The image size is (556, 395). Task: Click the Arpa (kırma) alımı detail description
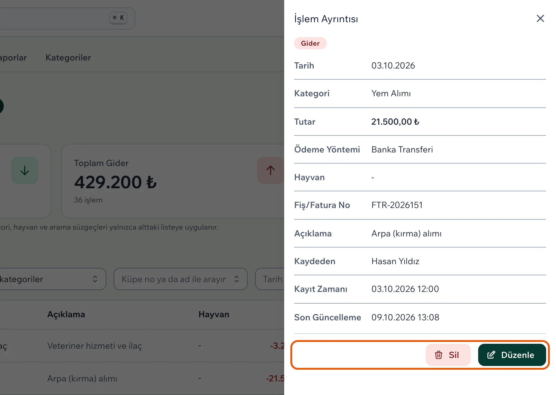point(406,234)
